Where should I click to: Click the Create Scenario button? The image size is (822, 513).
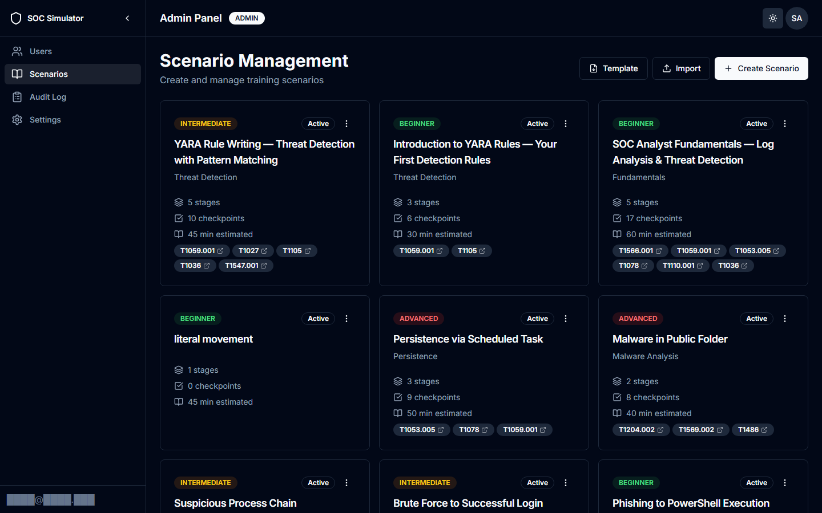coord(761,68)
